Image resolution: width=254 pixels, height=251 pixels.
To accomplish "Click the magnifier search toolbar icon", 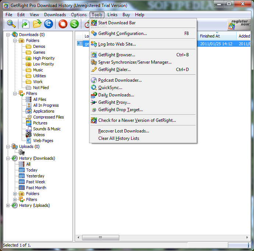I will click(11, 24).
